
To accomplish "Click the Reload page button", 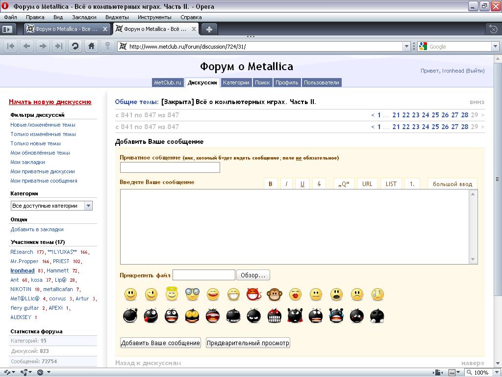I will 75,46.
